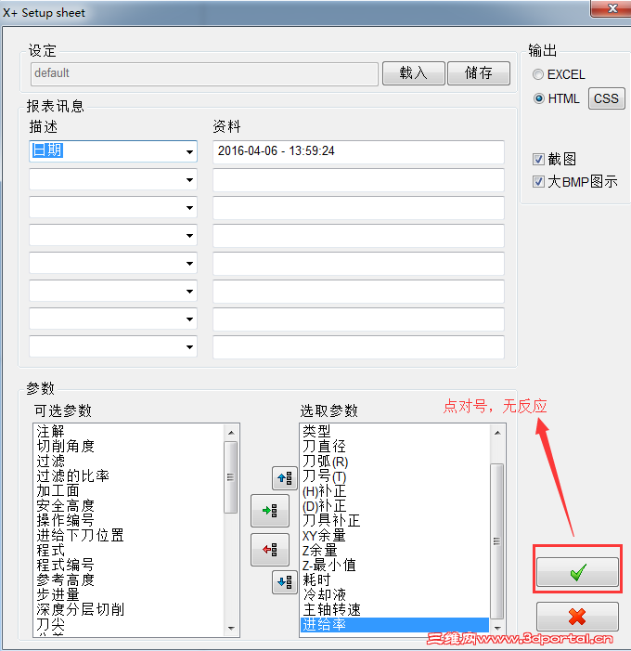631x651 pixels.
Task: Open the seventh description dropdown
Action: [x=189, y=319]
